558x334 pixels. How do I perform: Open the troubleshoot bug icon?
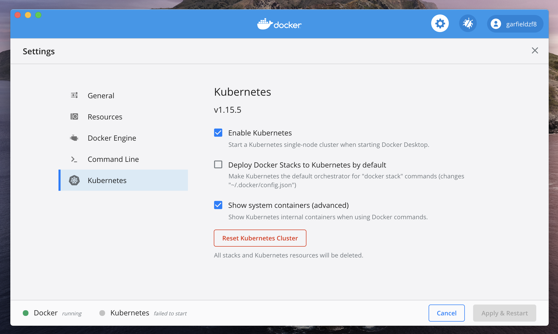pyautogui.click(x=468, y=24)
